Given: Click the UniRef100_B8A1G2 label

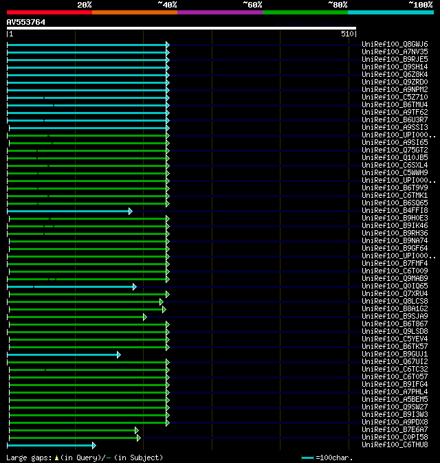Looking at the screenshot, I should (395, 309).
